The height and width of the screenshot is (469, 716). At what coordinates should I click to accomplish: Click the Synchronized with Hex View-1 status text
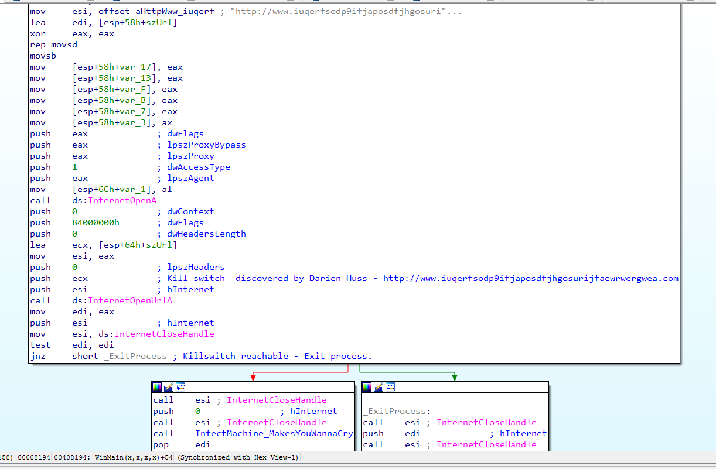(x=239, y=457)
